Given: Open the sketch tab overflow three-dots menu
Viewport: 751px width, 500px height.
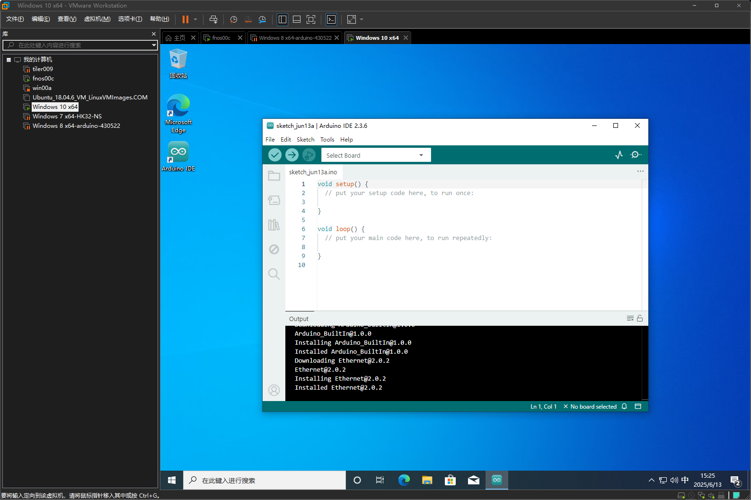Looking at the screenshot, I should [640, 171].
